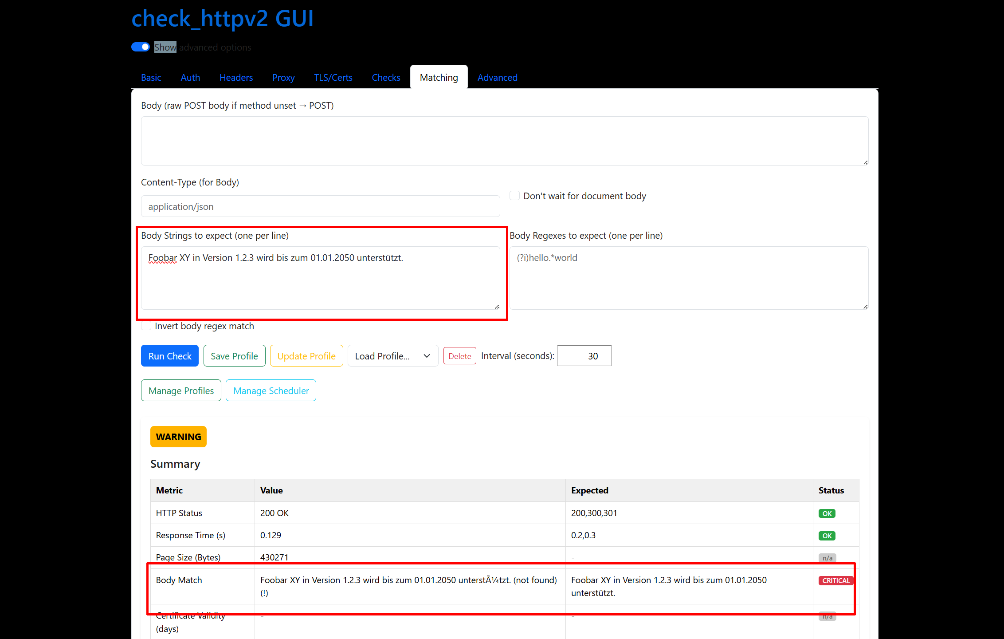Open the TLS/Certs tab
Viewport: 1004px width, 639px height.
(333, 78)
